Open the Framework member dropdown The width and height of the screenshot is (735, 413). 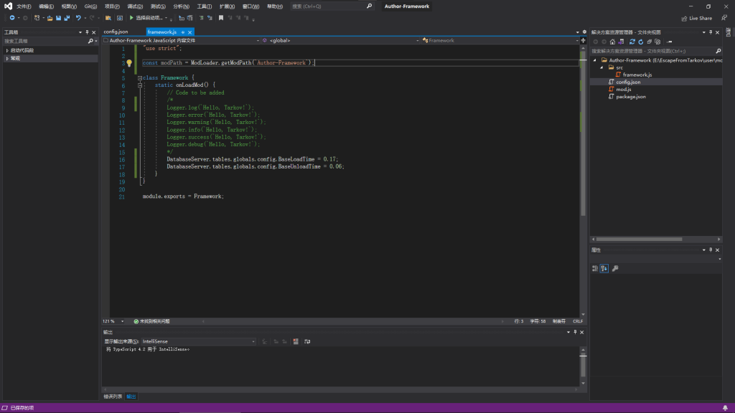pos(500,40)
